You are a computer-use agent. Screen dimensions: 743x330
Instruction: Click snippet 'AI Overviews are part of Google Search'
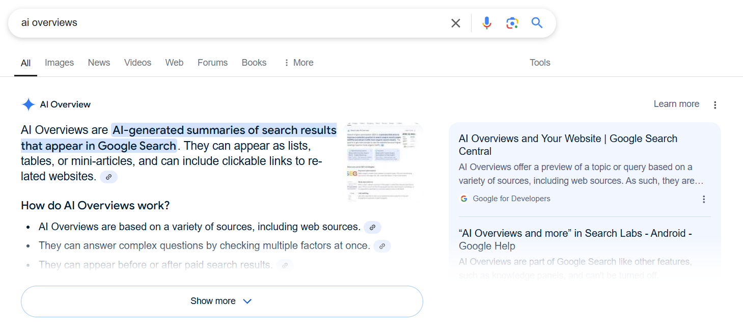click(x=575, y=269)
